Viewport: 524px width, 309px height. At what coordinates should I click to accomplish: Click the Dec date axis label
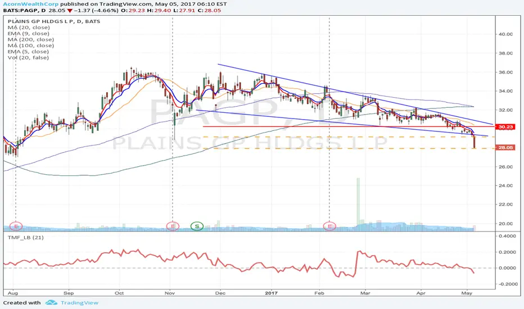click(x=220, y=293)
